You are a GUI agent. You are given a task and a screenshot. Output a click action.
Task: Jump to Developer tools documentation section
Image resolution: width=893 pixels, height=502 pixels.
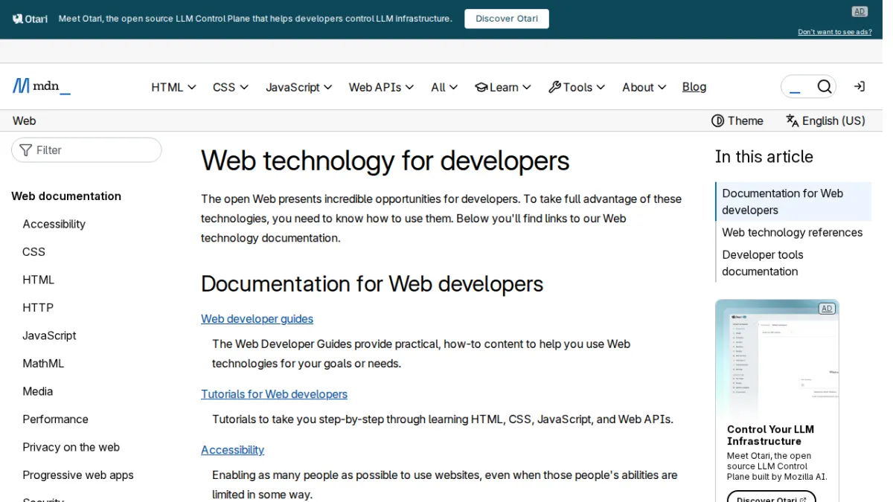pos(762,263)
